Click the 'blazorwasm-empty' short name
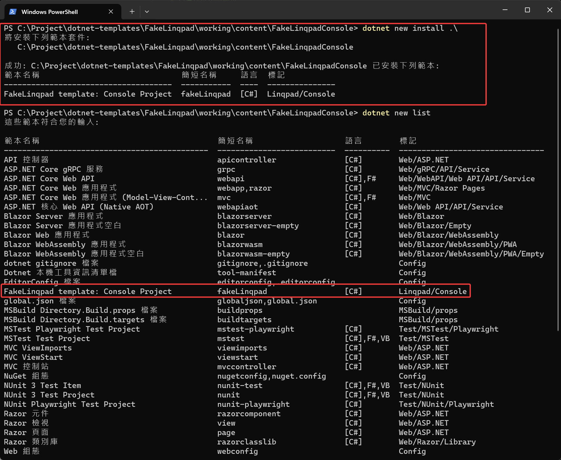This screenshot has height=460, width=561. click(253, 254)
